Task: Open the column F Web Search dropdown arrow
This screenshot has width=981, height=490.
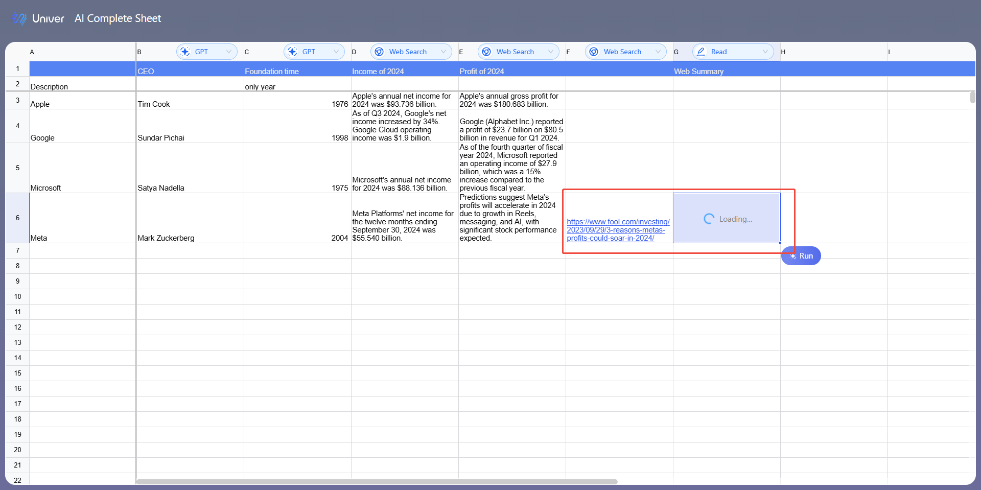Action: [658, 52]
